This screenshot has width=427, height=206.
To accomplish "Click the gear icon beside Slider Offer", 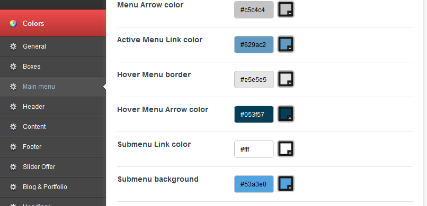I will (x=13, y=167).
